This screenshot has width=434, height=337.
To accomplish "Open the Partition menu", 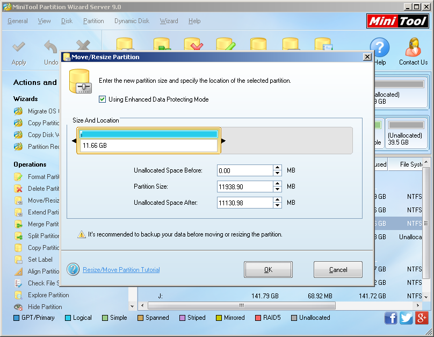I will (93, 21).
